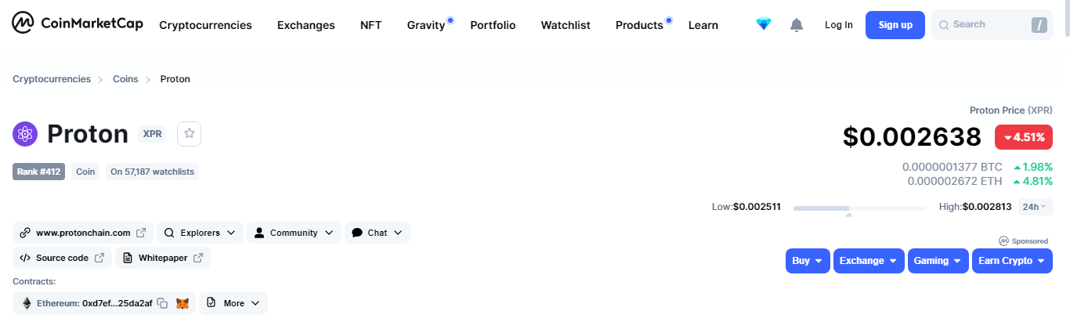1070x322 pixels.
Task: Click the Rank #412 badge
Action: [x=39, y=172]
